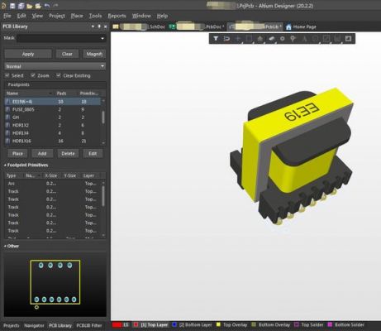
Task: Save all documents with Save All icon
Action: 21,6
